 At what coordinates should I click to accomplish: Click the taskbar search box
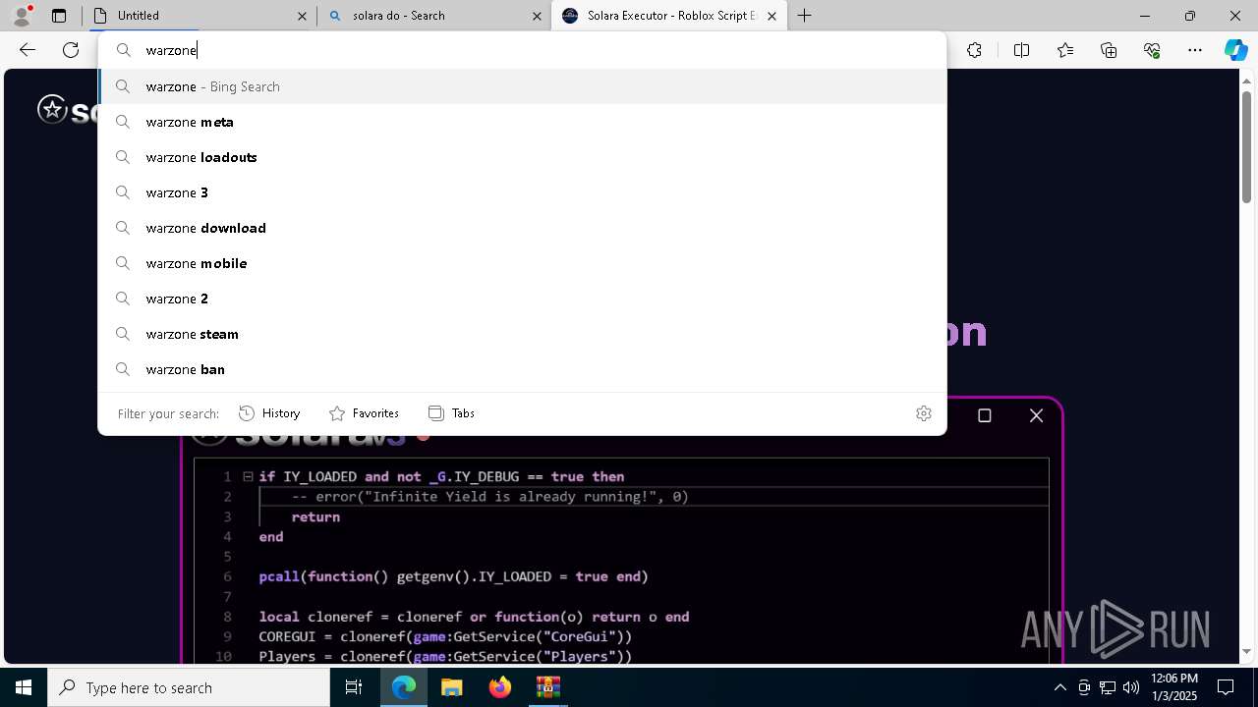coord(189,687)
